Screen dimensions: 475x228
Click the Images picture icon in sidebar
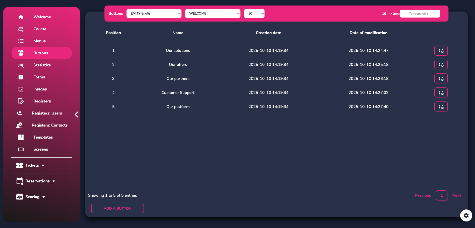[21, 89]
